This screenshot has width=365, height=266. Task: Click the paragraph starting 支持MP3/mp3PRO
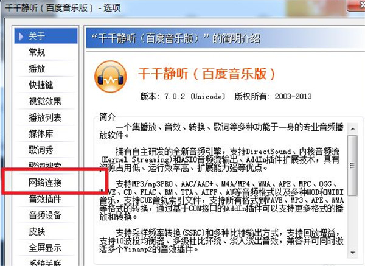pos(221,200)
